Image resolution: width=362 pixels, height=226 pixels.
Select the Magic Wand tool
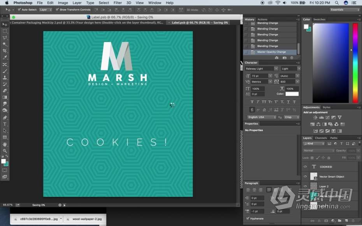[5, 44]
